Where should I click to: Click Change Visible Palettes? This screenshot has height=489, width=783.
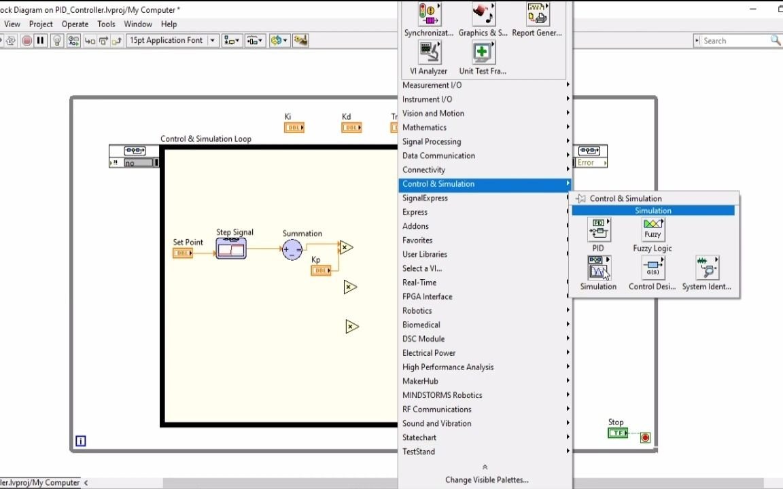[487, 479]
